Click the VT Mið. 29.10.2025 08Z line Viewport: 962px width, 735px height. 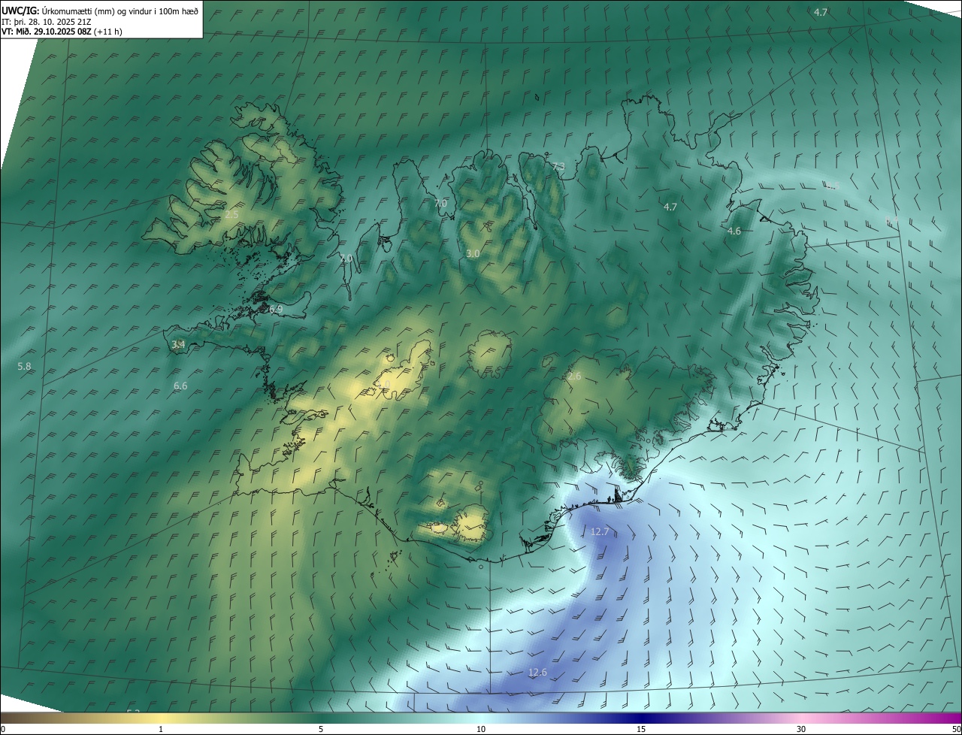62,32
